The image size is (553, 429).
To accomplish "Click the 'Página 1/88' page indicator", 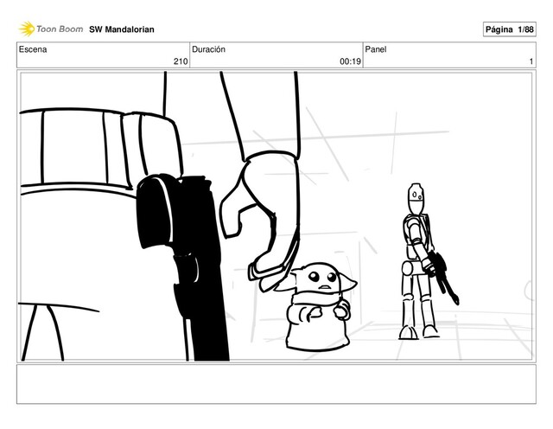I will (x=509, y=29).
